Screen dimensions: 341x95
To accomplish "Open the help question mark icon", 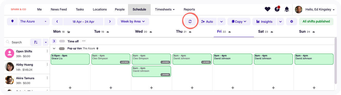I will (x=277, y=9).
